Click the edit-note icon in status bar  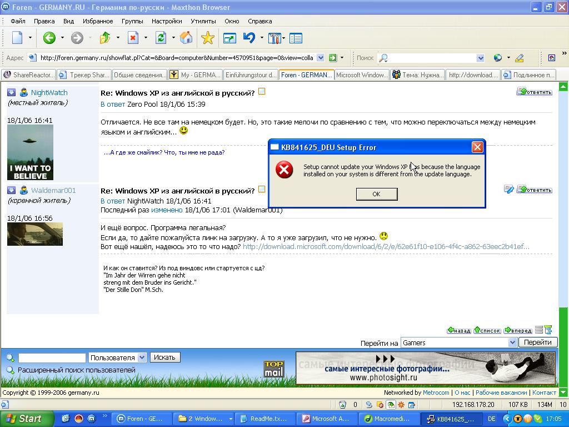(412, 405)
